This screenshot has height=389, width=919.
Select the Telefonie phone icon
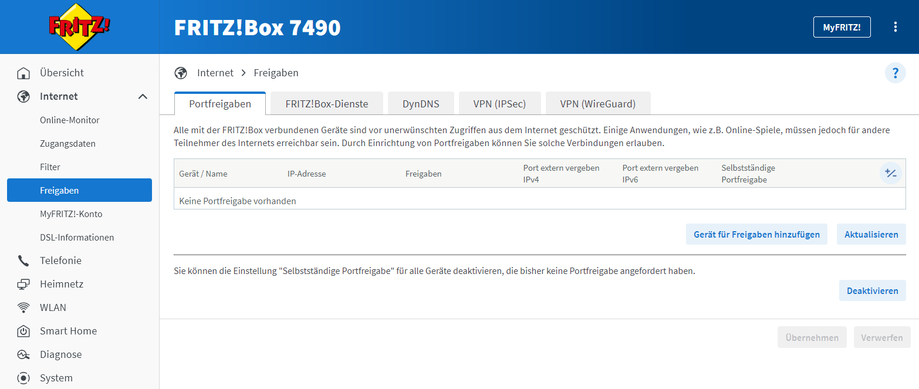pyautogui.click(x=23, y=260)
